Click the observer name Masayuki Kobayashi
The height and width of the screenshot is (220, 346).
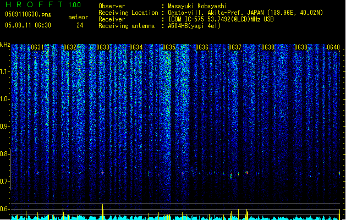pos(197,6)
